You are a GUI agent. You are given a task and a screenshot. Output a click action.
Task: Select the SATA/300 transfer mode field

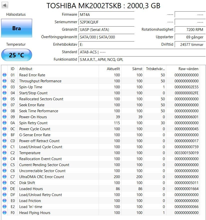tap(106, 37)
